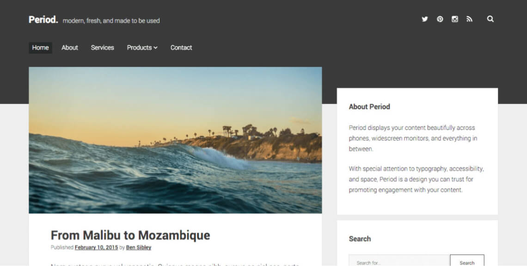Select Services in the navigation menu
Viewport: 527px width, 266px height.
point(102,48)
